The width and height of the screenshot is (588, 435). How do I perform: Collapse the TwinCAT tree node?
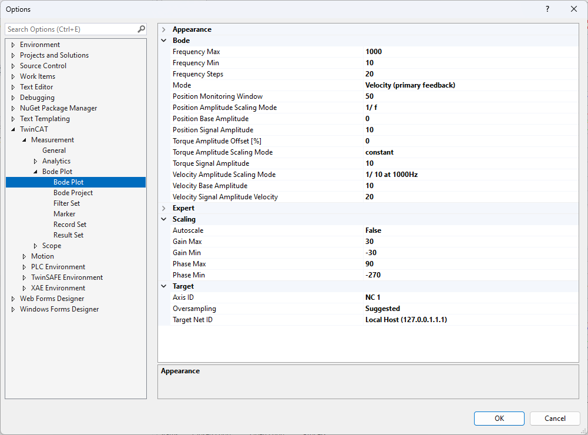[x=13, y=129]
